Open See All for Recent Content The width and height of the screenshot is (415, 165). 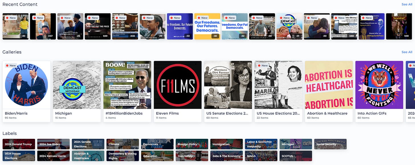coord(407,4)
